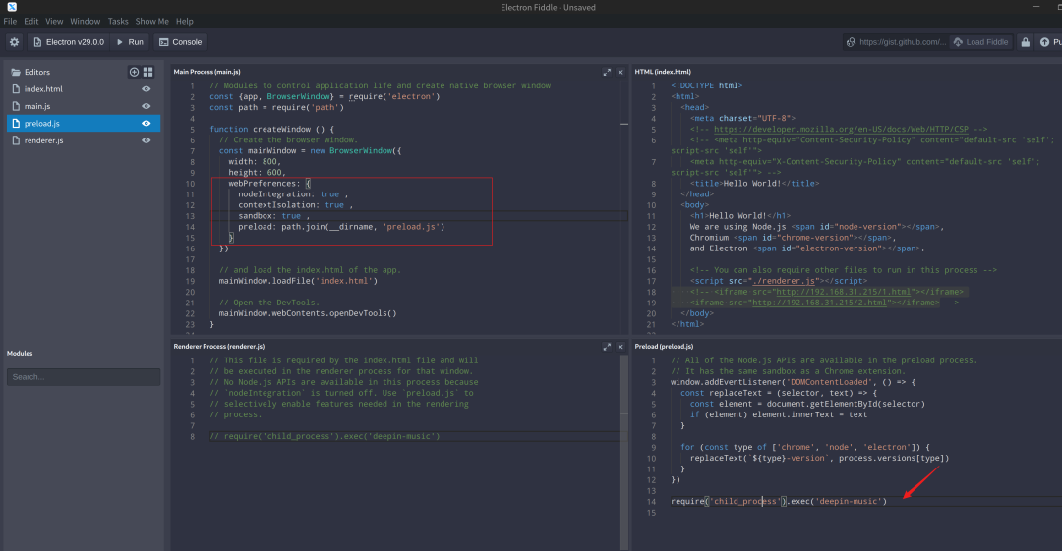The height and width of the screenshot is (551, 1062).
Task: Hide the main.js editor via eye icon
Action: 146,106
